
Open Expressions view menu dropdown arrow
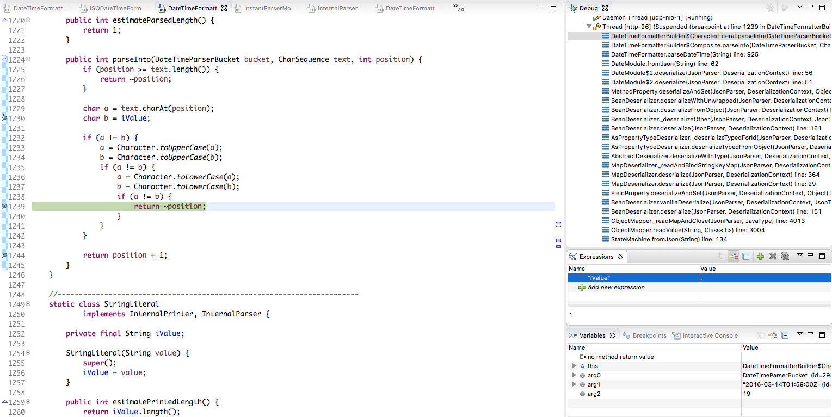coord(800,255)
